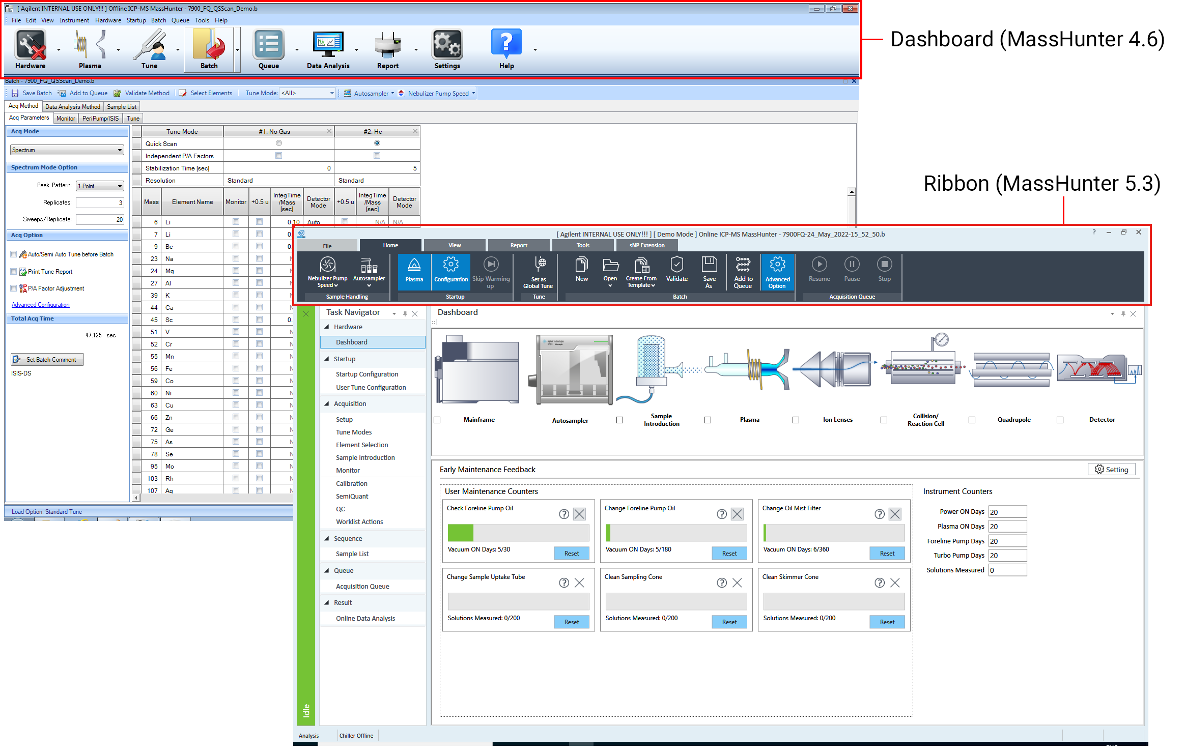Select Quick Scan radio for #1 No Gas
Screen dimensions: 1185x755
click(279, 143)
